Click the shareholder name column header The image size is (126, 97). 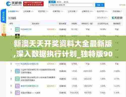click(x=36, y=24)
